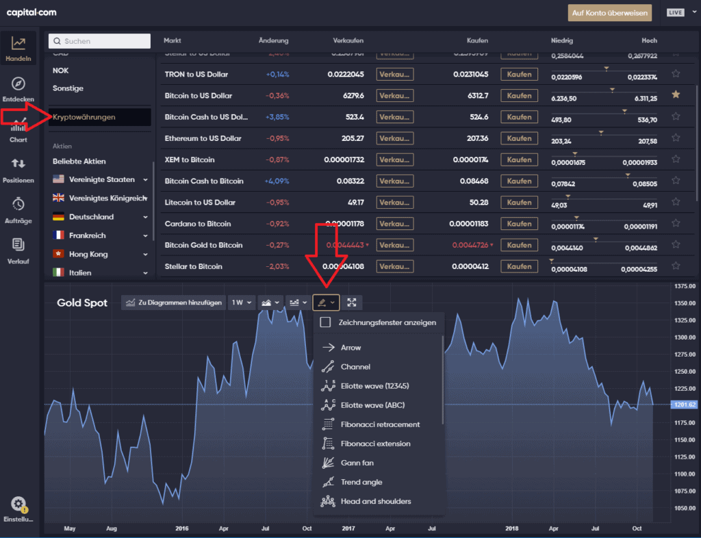
Task: Select Beliebte Aktien category
Action: [x=79, y=162]
